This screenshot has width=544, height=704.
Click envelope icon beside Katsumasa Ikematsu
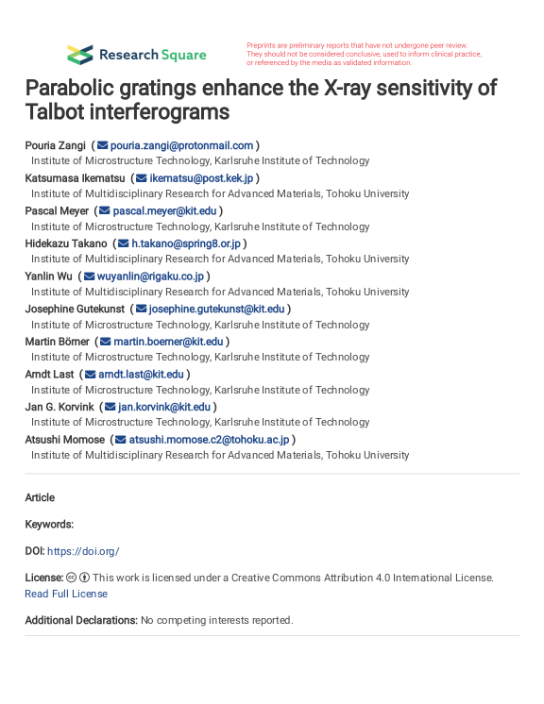point(142,178)
